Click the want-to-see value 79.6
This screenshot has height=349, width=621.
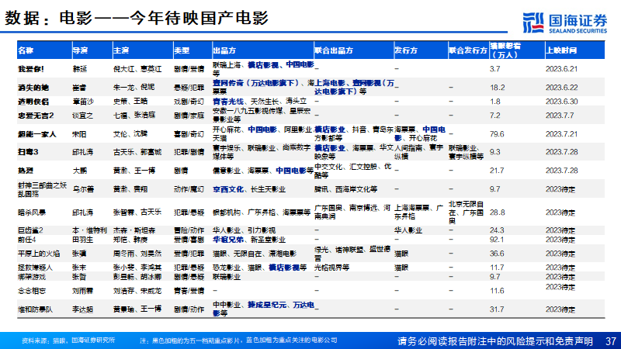click(497, 134)
